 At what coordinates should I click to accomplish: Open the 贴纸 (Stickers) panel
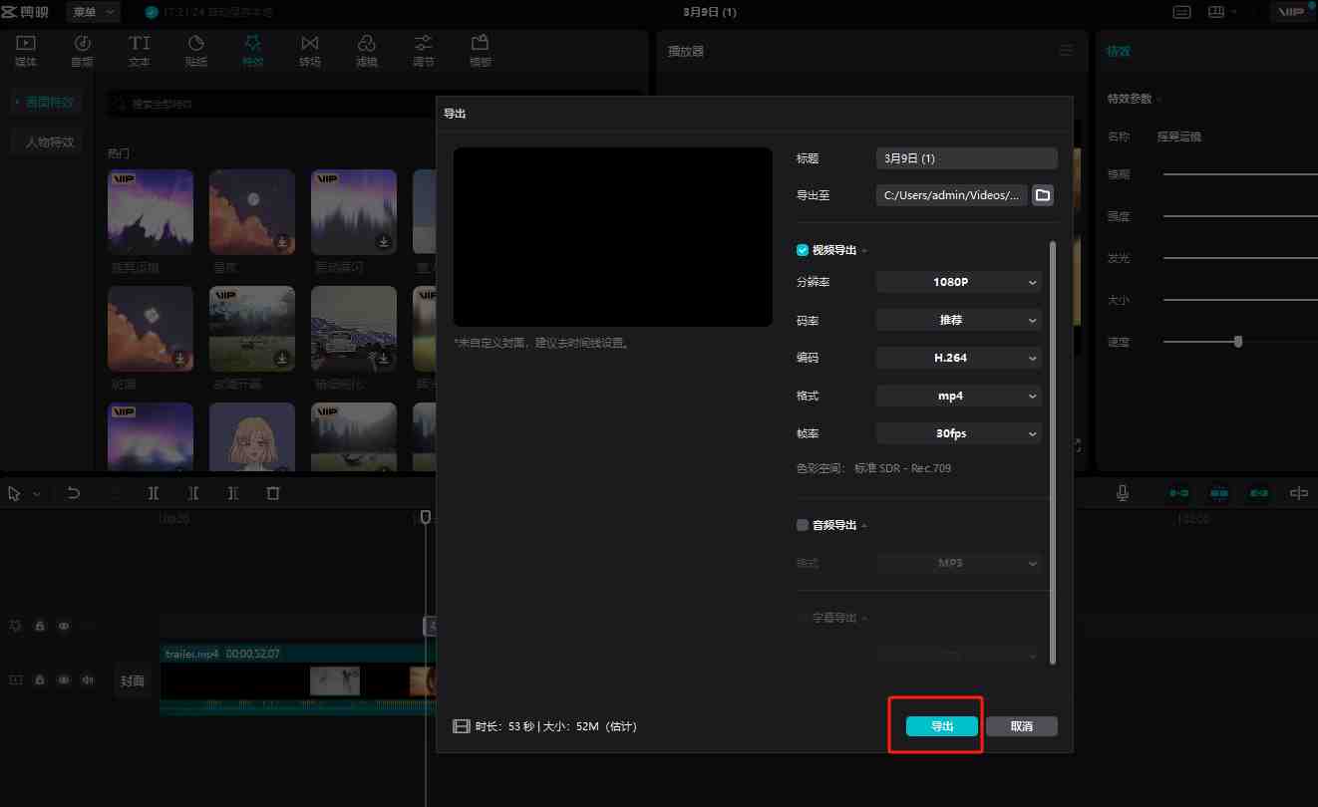coord(195,50)
